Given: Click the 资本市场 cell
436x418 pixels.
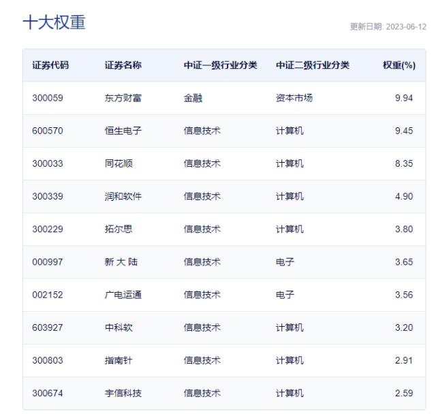Looking at the screenshot, I should pyautogui.click(x=294, y=98).
